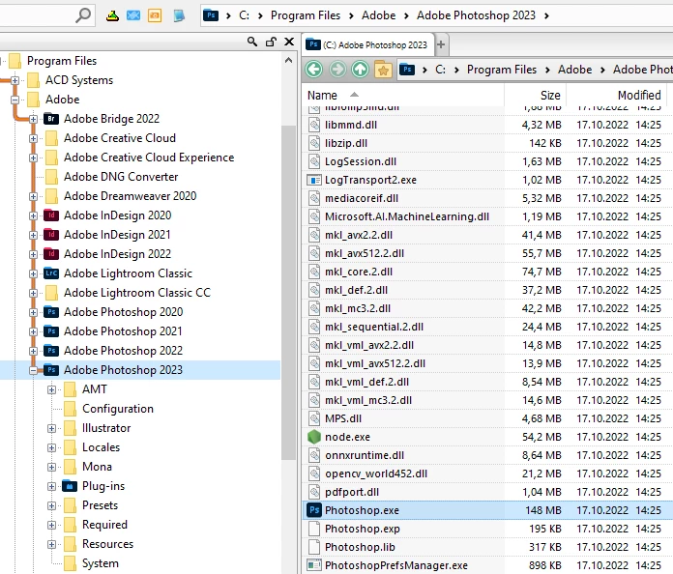Image resolution: width=673 pixels, height=574 pixels.
Task: Select Adobe Dreamweaver 2020 in tree
Action: click(x=130, y=196)
